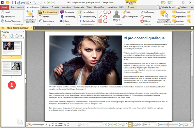194x128 pixels.
Task: Select the Radiergummi eraser tool
Action: [x=130, y=17]
